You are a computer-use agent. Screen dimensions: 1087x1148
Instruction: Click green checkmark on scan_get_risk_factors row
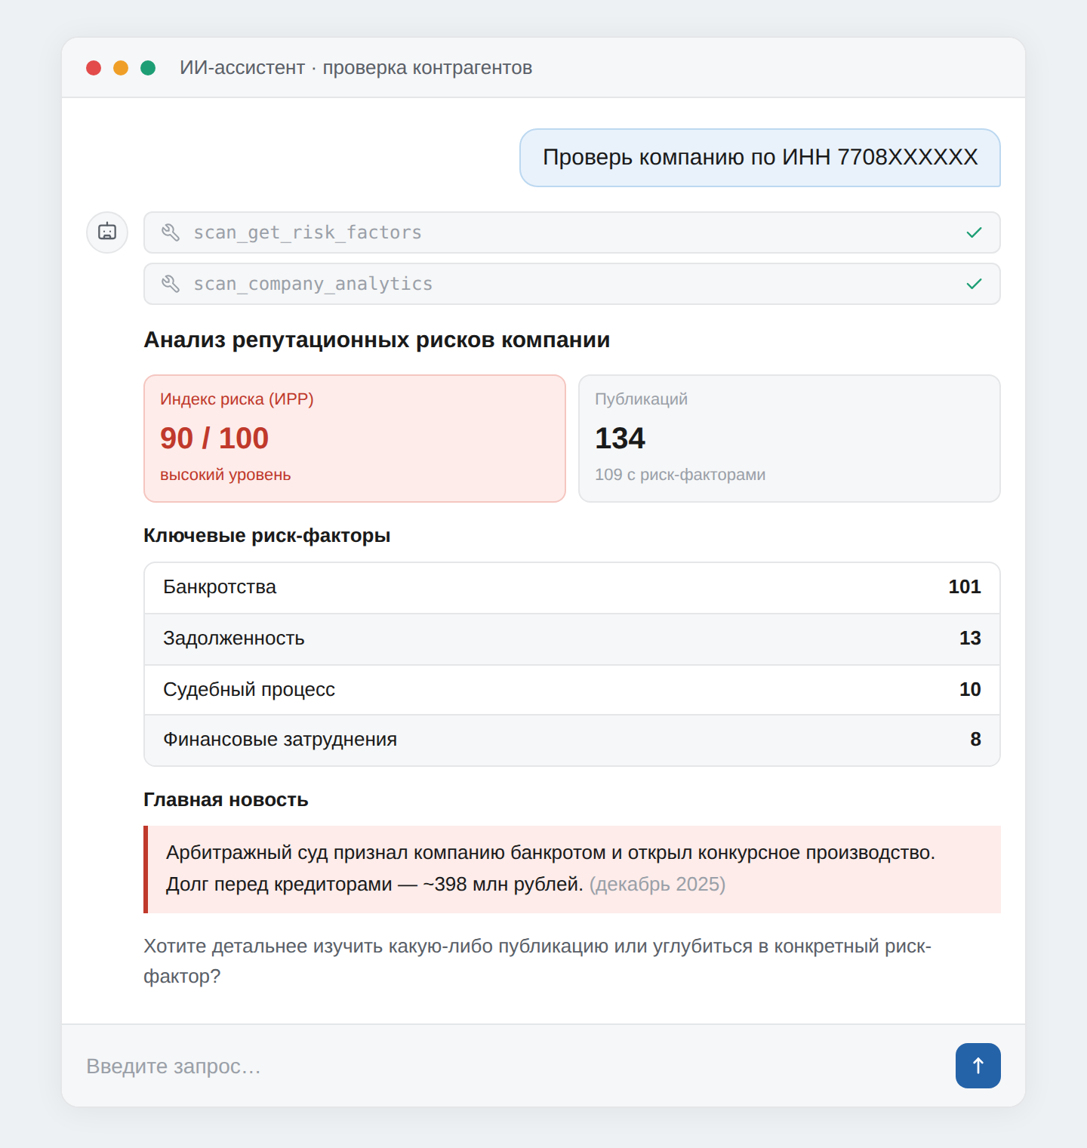pyautogui.click(x=974, y=232)
